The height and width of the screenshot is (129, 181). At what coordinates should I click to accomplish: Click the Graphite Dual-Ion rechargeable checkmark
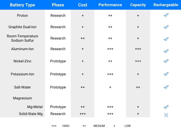[166, 27]
